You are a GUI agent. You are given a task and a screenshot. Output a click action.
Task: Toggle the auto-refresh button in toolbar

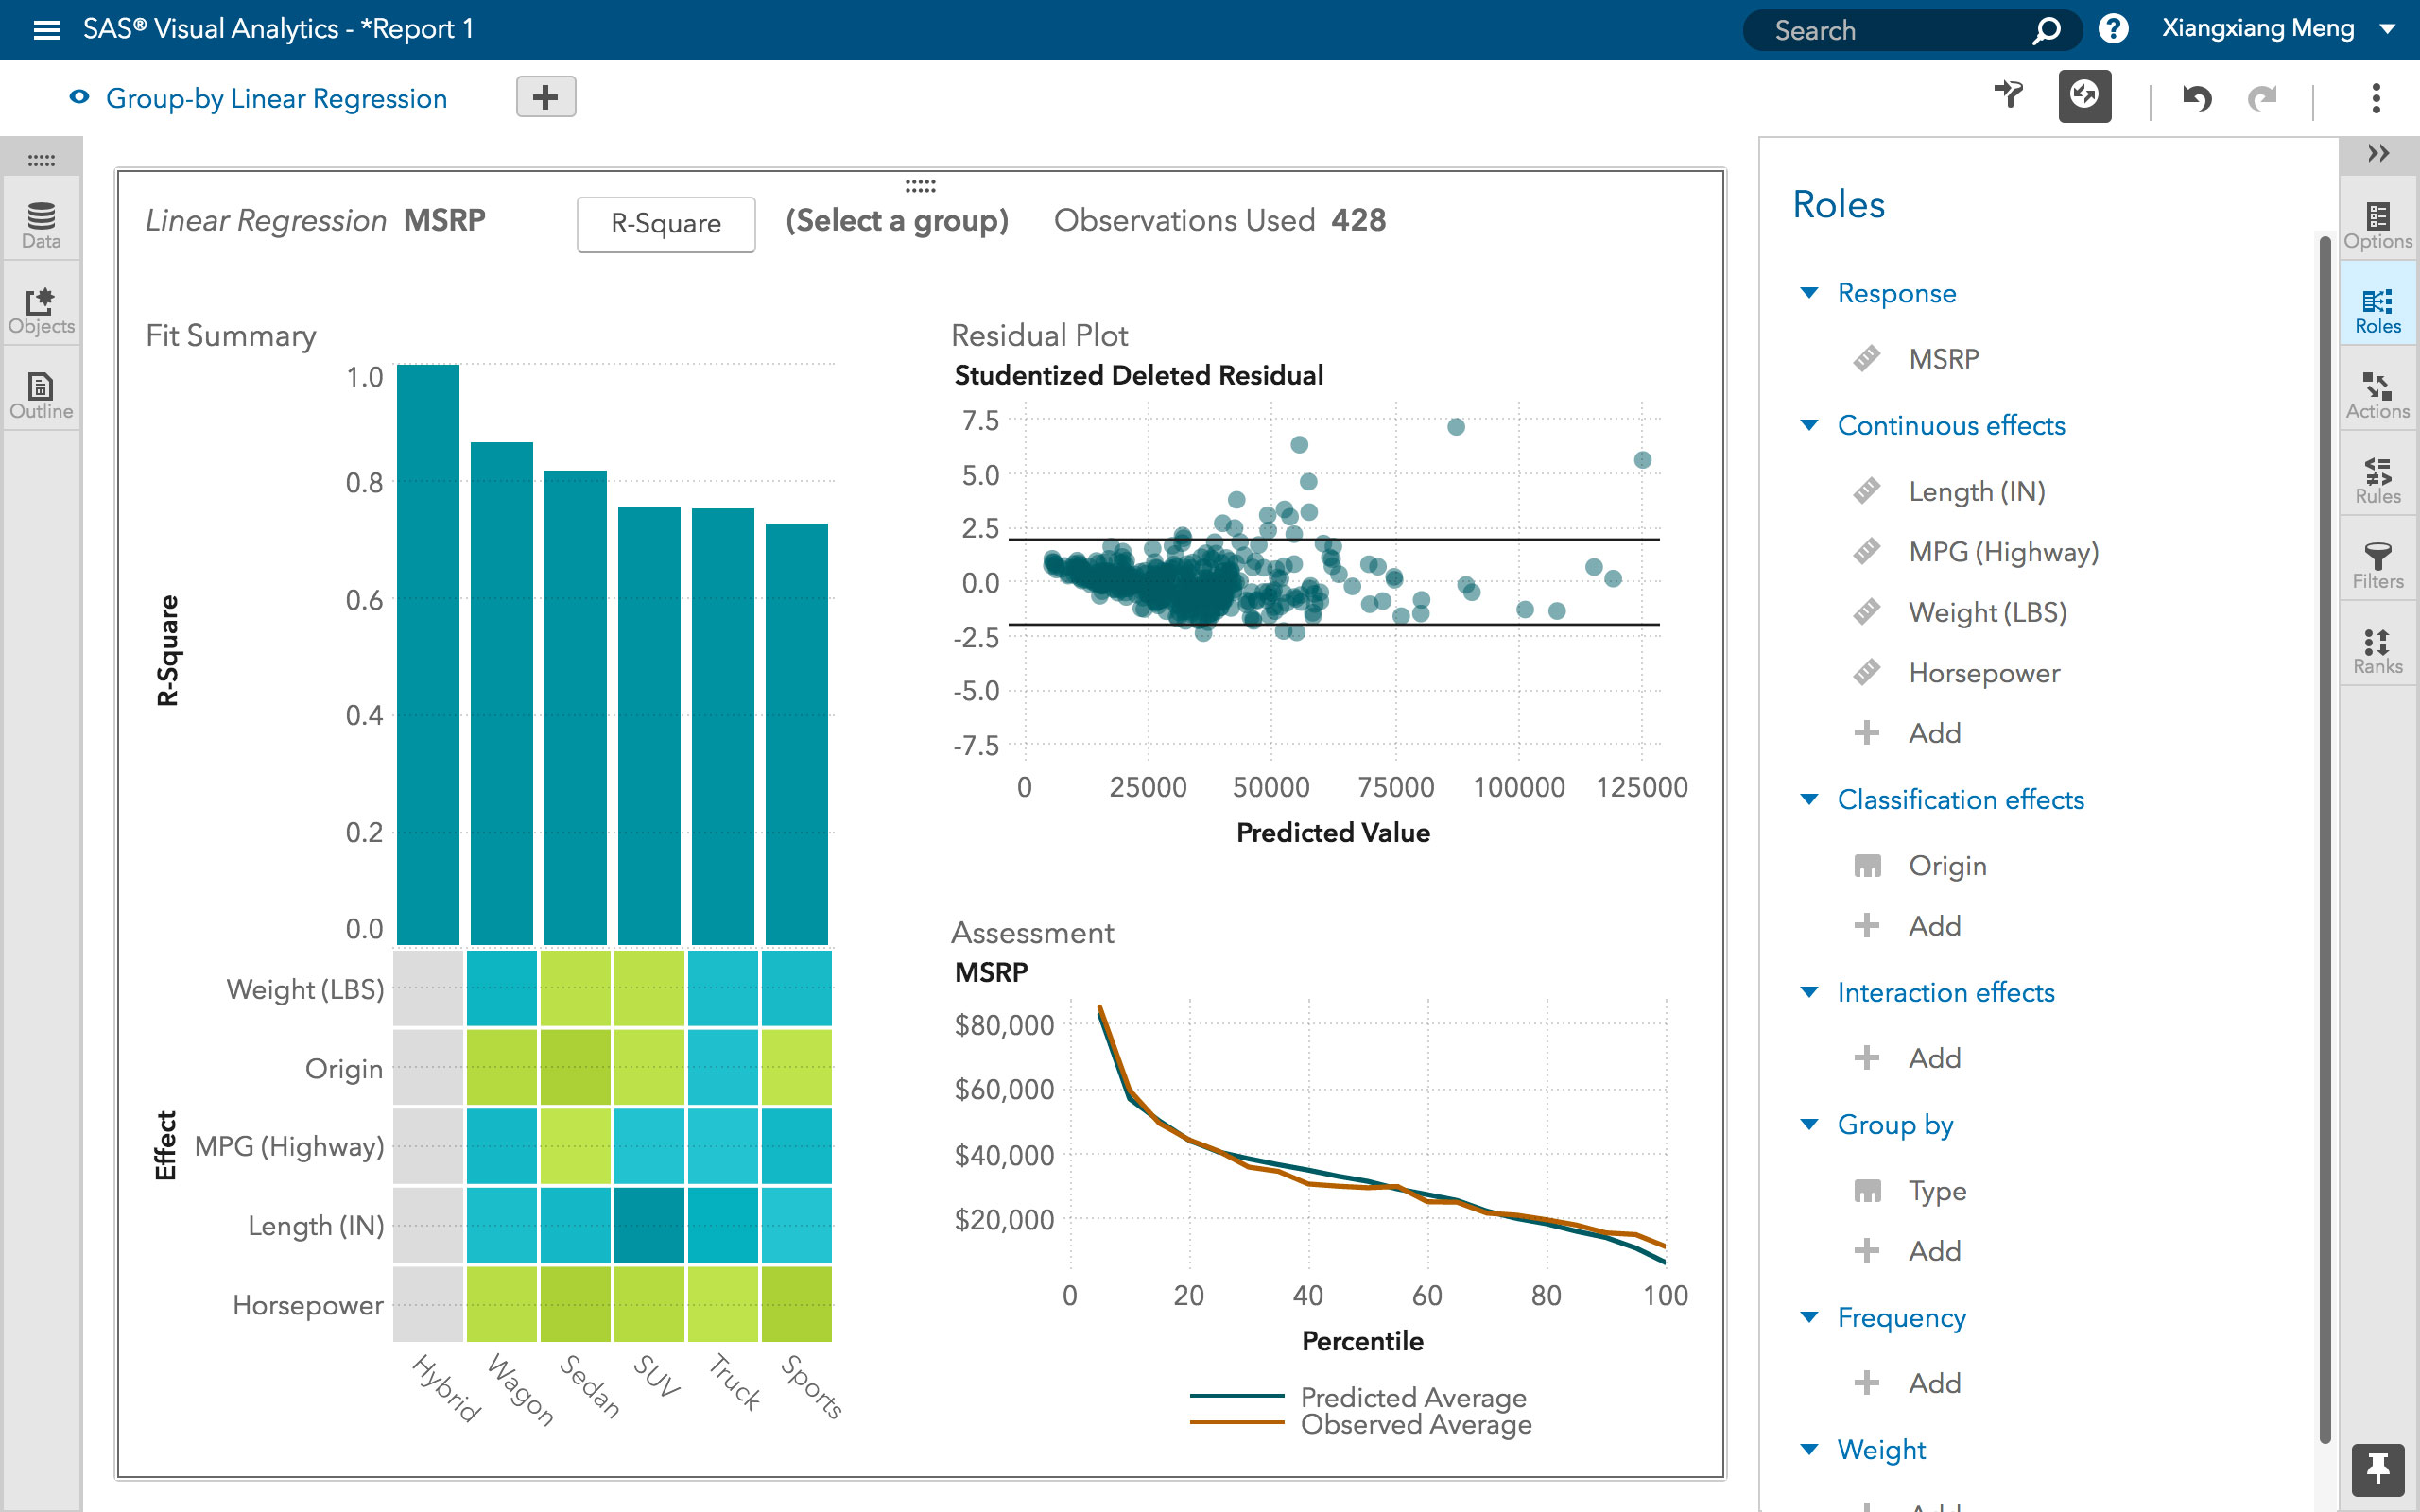click(2084, 96)
